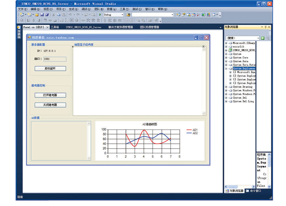
Task: Click the 127.0.0.1 IP label
Action: pos(49,51)
